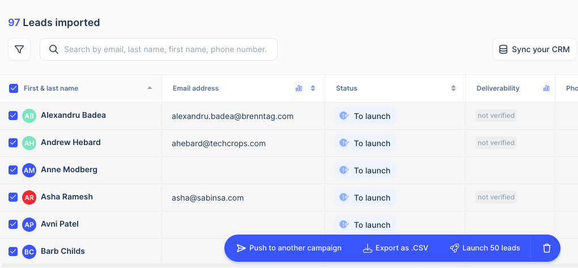Image resolution: width=578 pixels, height=268 pixels.
Task: Uncheck the select-all header checkbox
Action: [x=14, y=88]
